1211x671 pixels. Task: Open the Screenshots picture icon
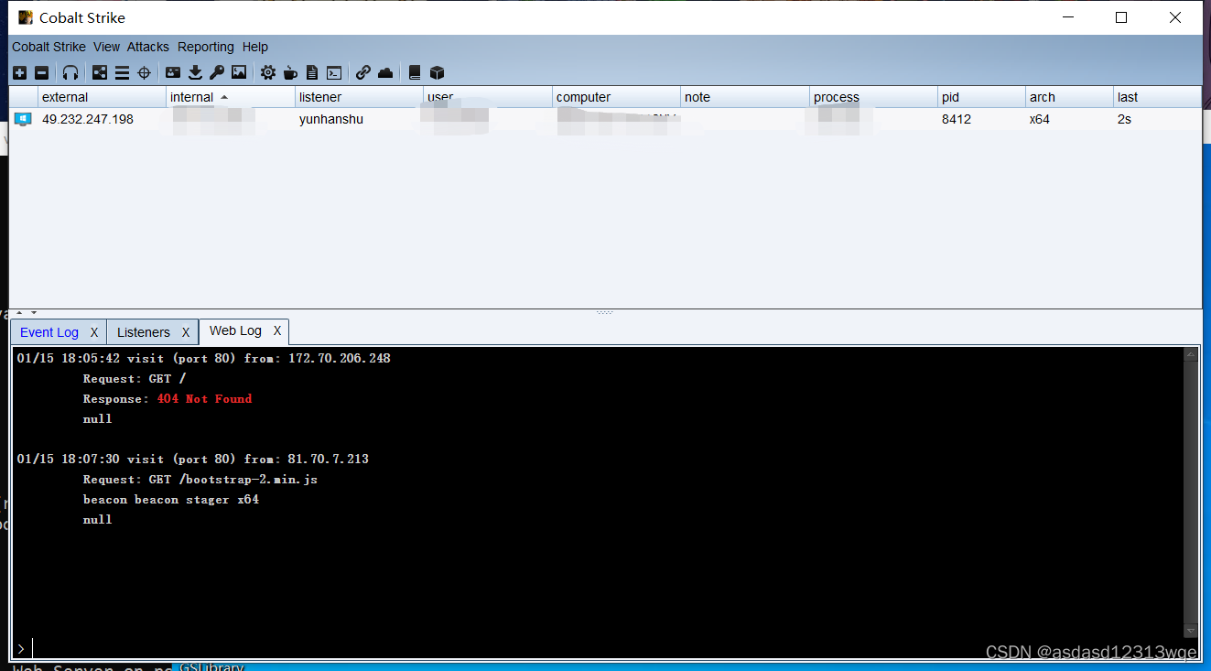click(239, 72)
